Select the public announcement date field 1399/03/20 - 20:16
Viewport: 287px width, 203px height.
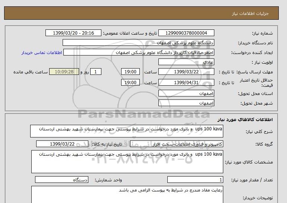click(x=73, y=33)
